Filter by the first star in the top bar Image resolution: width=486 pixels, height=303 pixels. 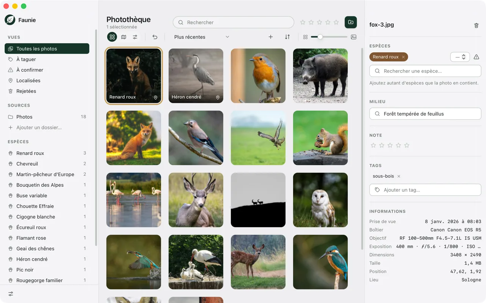point(303,22)
